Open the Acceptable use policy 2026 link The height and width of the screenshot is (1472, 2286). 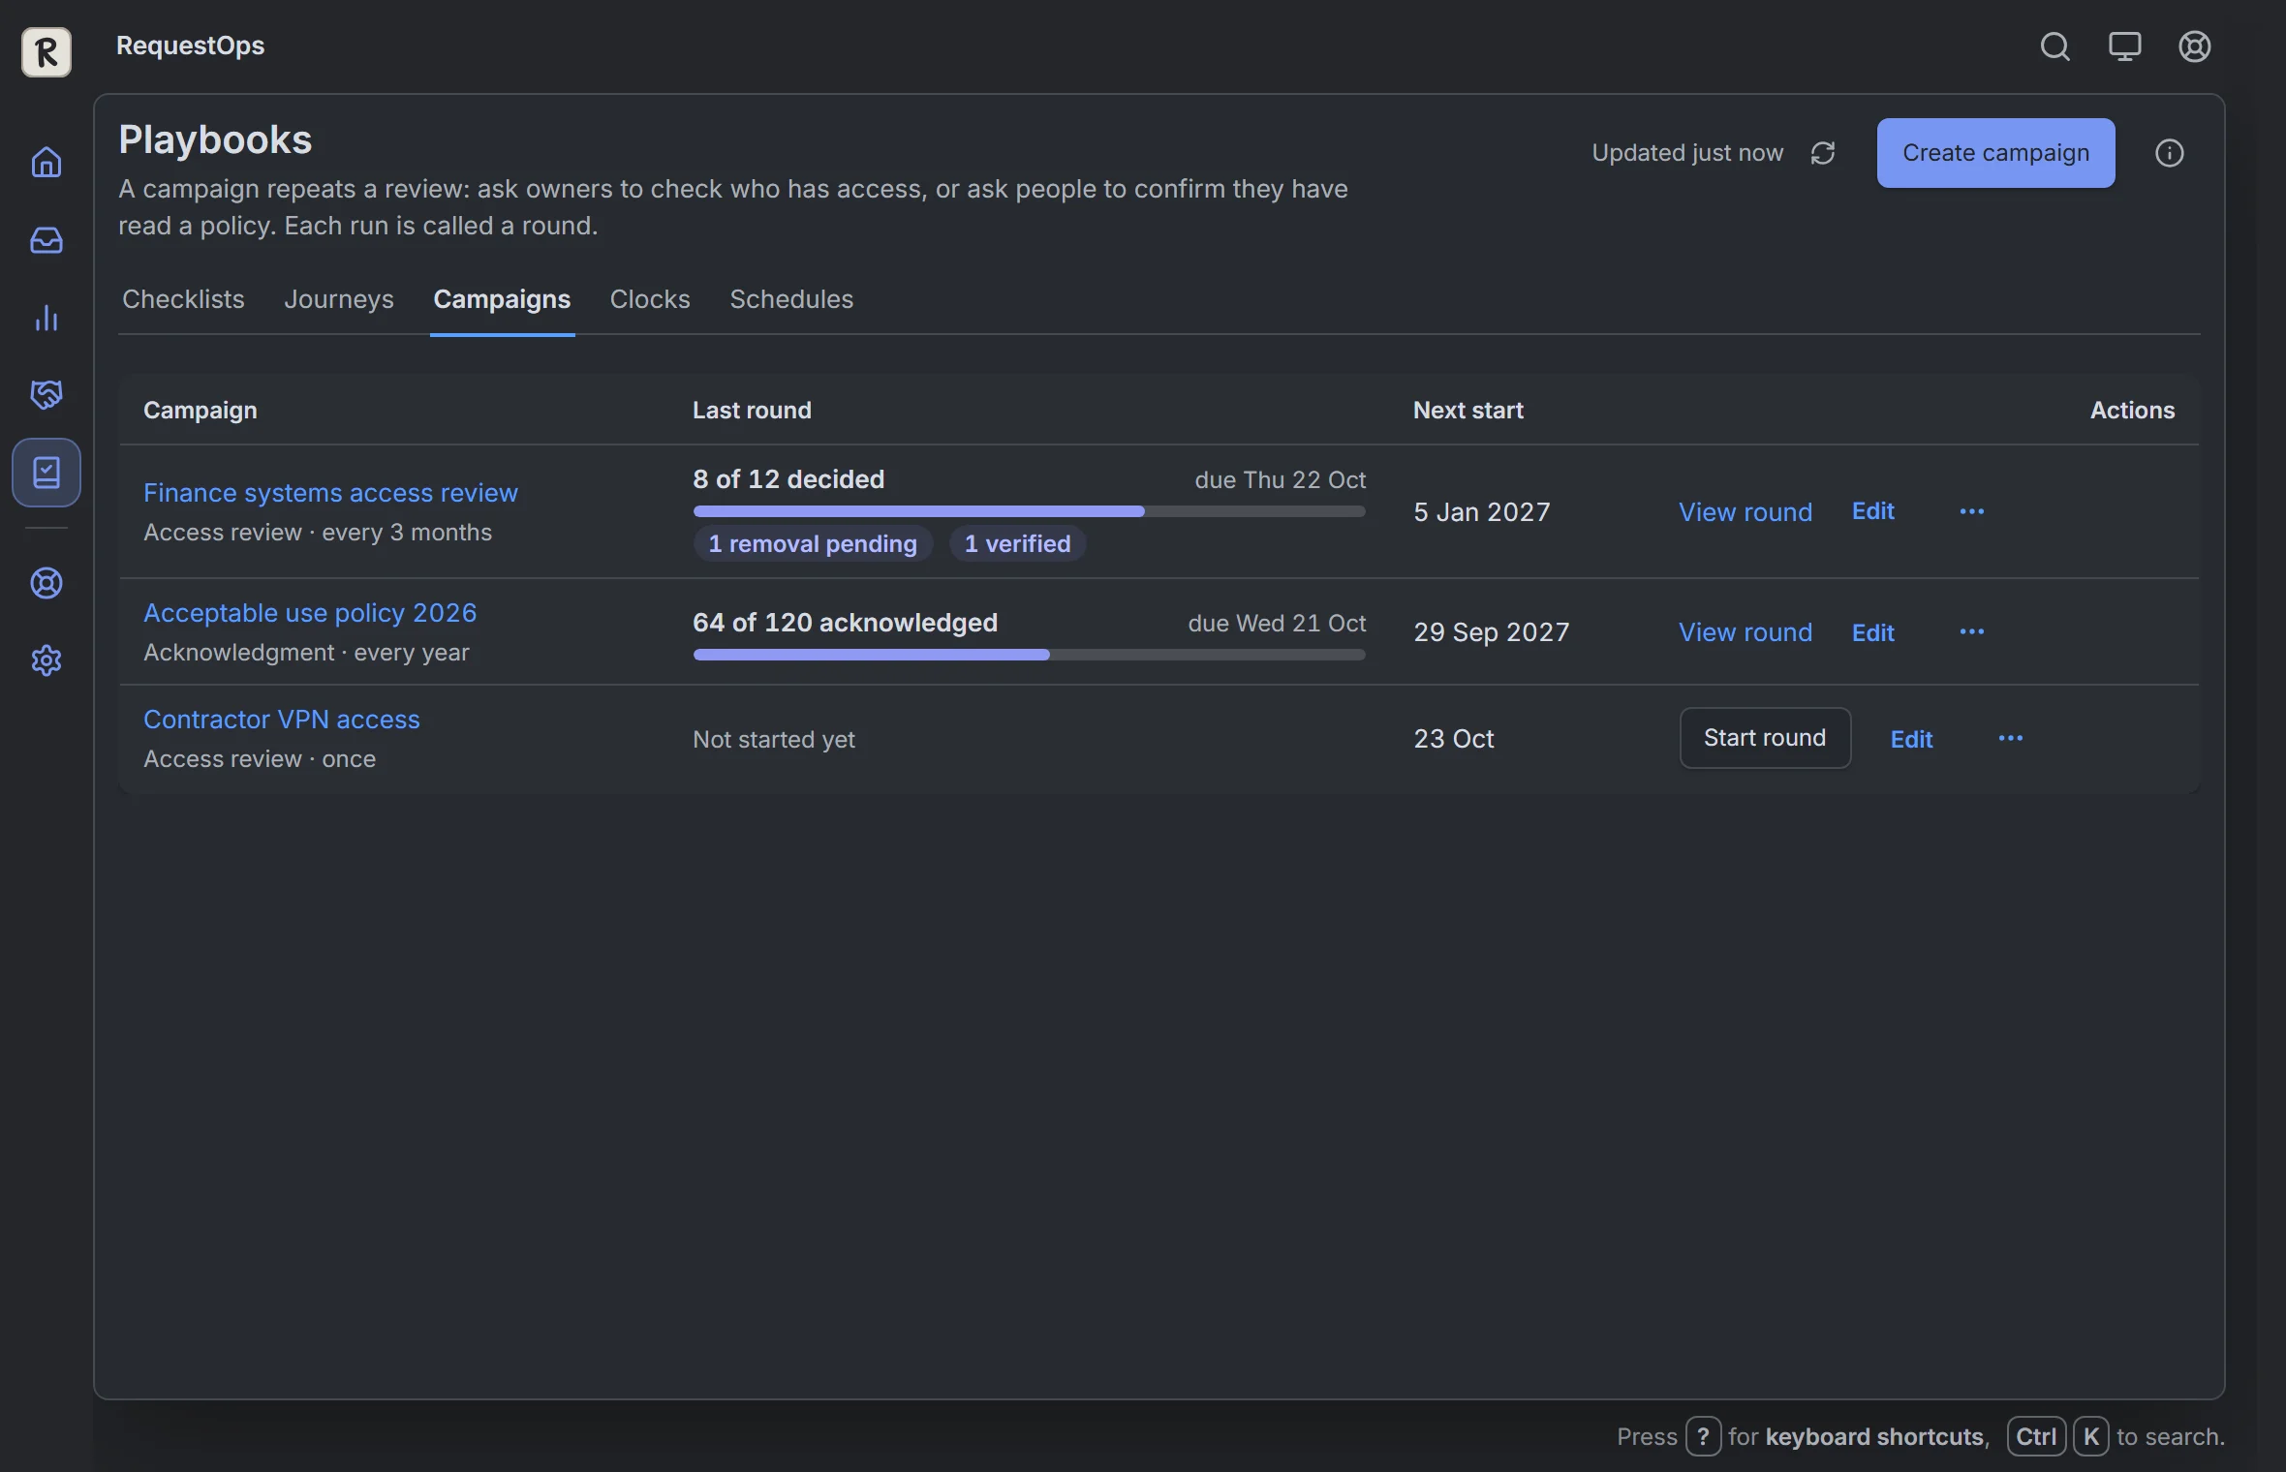point(310,613)
